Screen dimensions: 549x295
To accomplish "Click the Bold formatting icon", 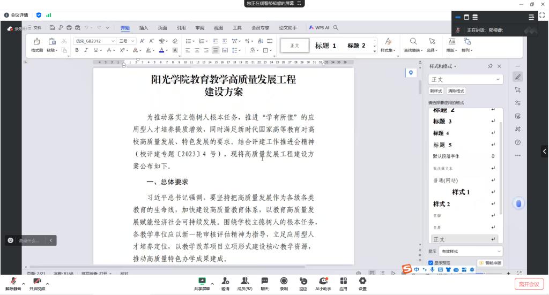I will [x=77, y=50].
